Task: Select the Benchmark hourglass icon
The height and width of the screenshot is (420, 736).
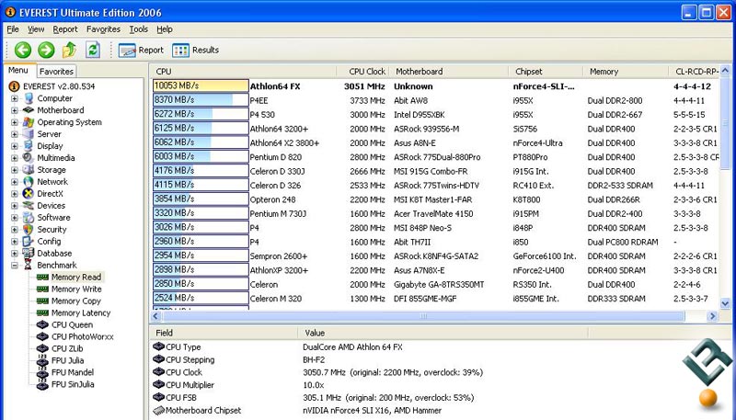Action: tap(29, 266)
